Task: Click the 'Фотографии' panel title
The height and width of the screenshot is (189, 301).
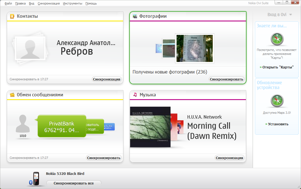Action: point(153,16)
